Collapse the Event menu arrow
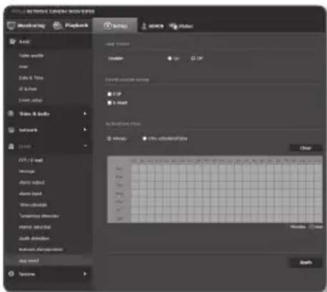Viewport: 327px width, 292px height. pos(85,146)
